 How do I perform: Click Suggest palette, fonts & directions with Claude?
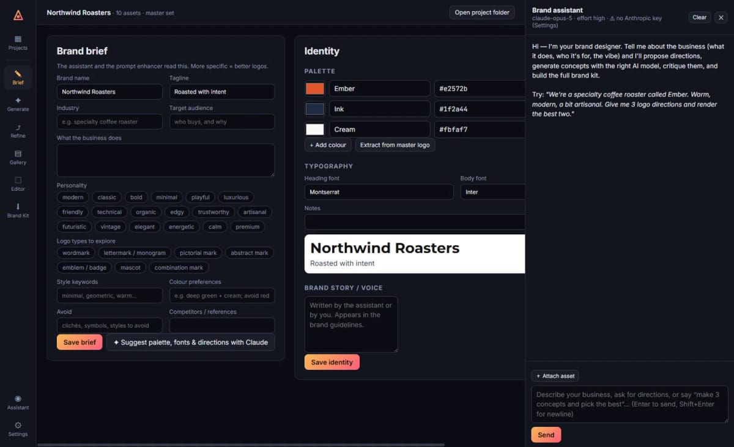(x=191, y=342)
